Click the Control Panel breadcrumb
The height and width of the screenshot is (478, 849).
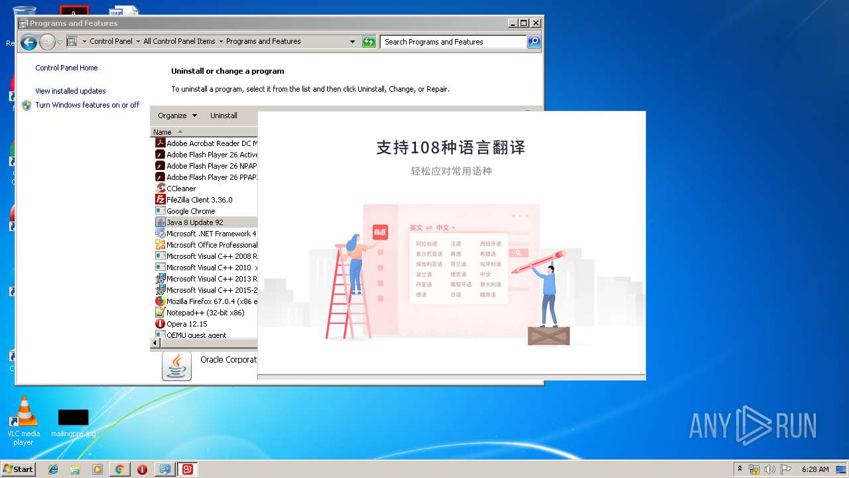pos(111,41)
